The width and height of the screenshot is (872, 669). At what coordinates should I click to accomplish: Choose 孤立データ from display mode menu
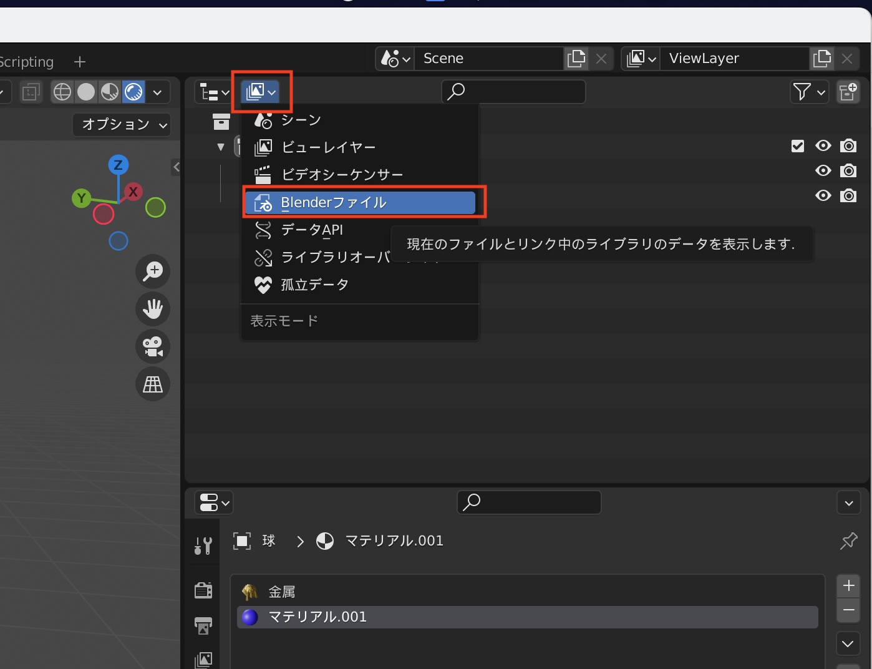coord(315,285)
